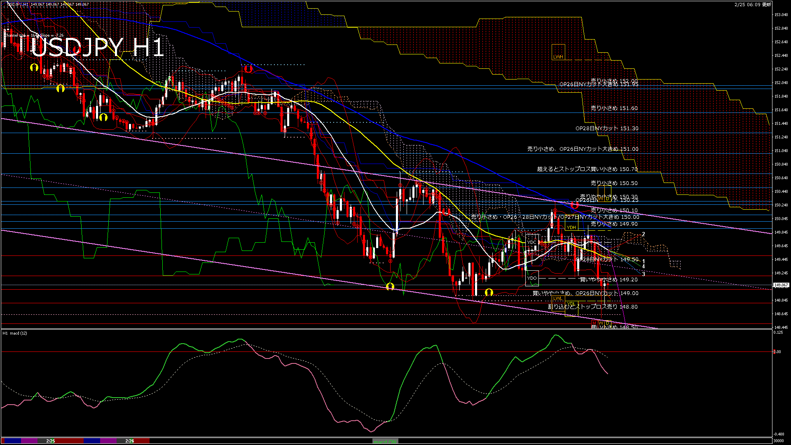Select 買いやや小さめ、OP26日NYカット 149.00 label
This screenshot has height=445, width=791.
(585, 293)
